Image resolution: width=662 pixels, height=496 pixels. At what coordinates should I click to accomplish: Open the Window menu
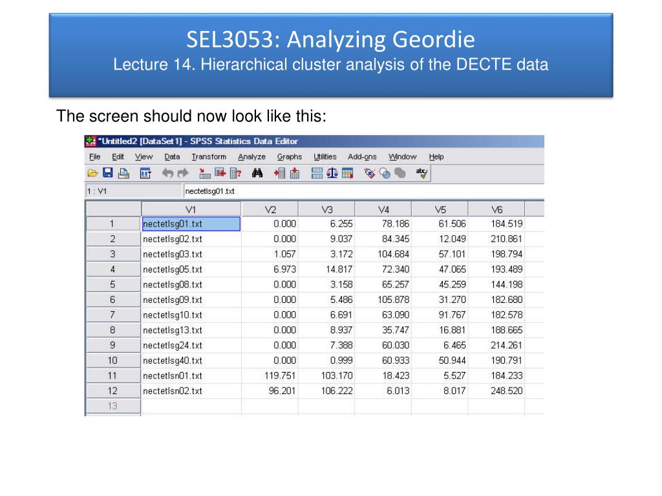pos(402,157)
